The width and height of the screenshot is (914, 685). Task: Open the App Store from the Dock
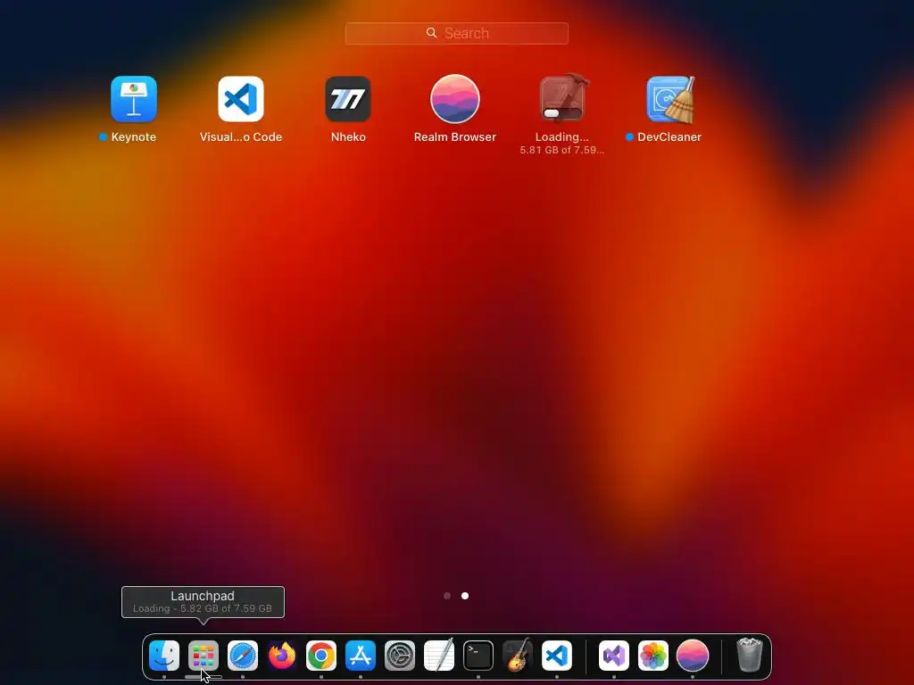point(361,656)
